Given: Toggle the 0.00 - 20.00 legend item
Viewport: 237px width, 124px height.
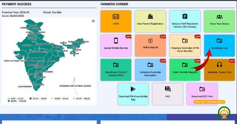Looking at the screenshot, I should coord(15,98).
